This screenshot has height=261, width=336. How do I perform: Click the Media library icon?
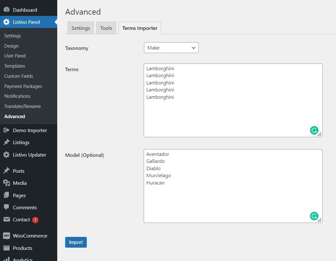[x=6, y=183]
